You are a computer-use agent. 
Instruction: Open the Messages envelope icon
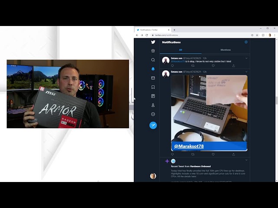tap(153, 78)
